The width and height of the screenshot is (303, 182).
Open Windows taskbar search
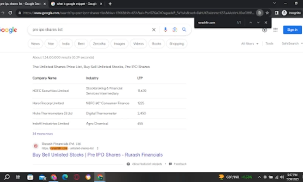7,177
